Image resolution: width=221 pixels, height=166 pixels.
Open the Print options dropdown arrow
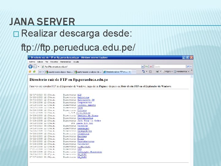click(x=161, y=71)
